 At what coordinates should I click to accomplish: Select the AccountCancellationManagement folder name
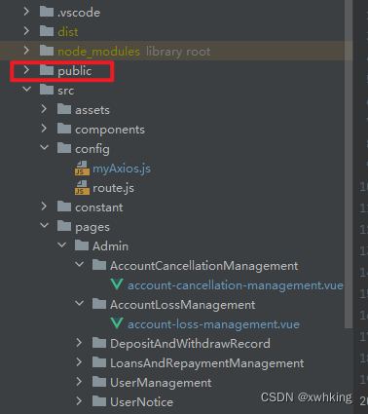pyautogui.click(x=203, y=266)
